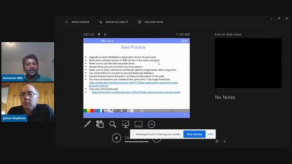Screen dimensions: 292x164
Task: Click the 11:28 AM clock text
Action: pos(182,35)
